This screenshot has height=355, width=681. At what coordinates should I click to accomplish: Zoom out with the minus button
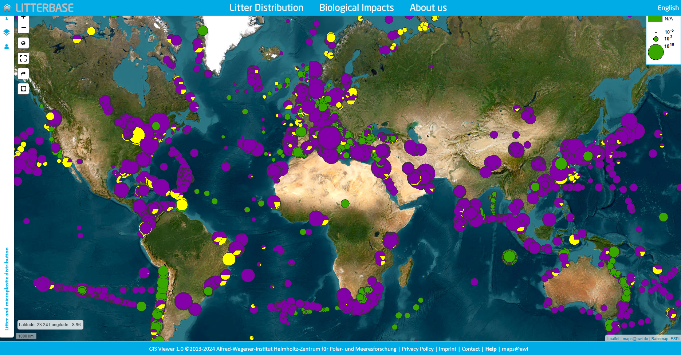23,28
